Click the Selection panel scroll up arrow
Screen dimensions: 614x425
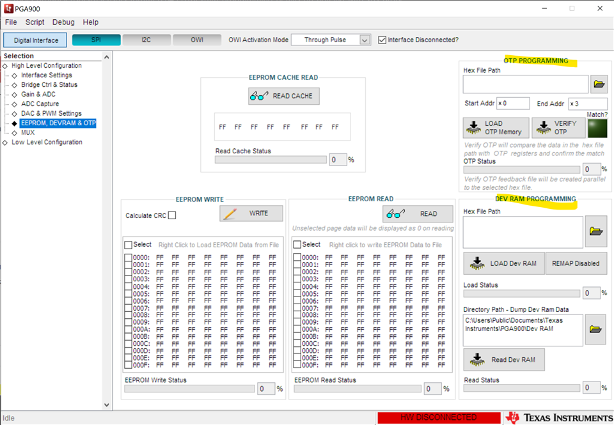[107, 57]
